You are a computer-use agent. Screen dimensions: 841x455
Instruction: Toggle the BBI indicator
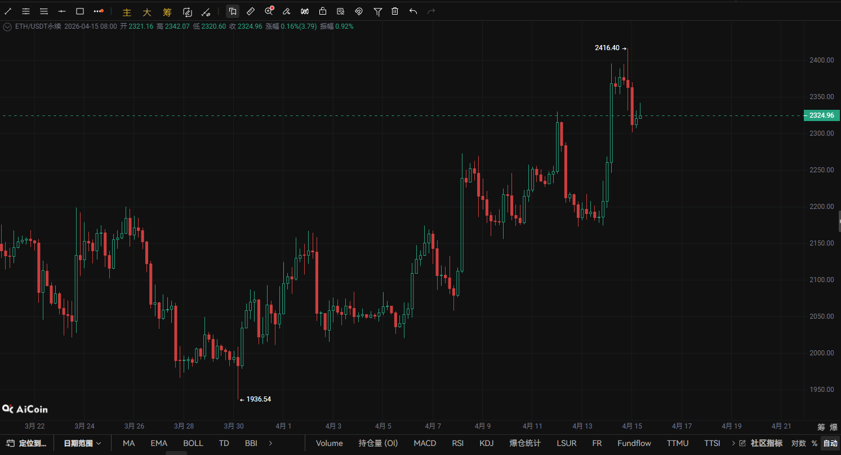[x=251, y=443]
